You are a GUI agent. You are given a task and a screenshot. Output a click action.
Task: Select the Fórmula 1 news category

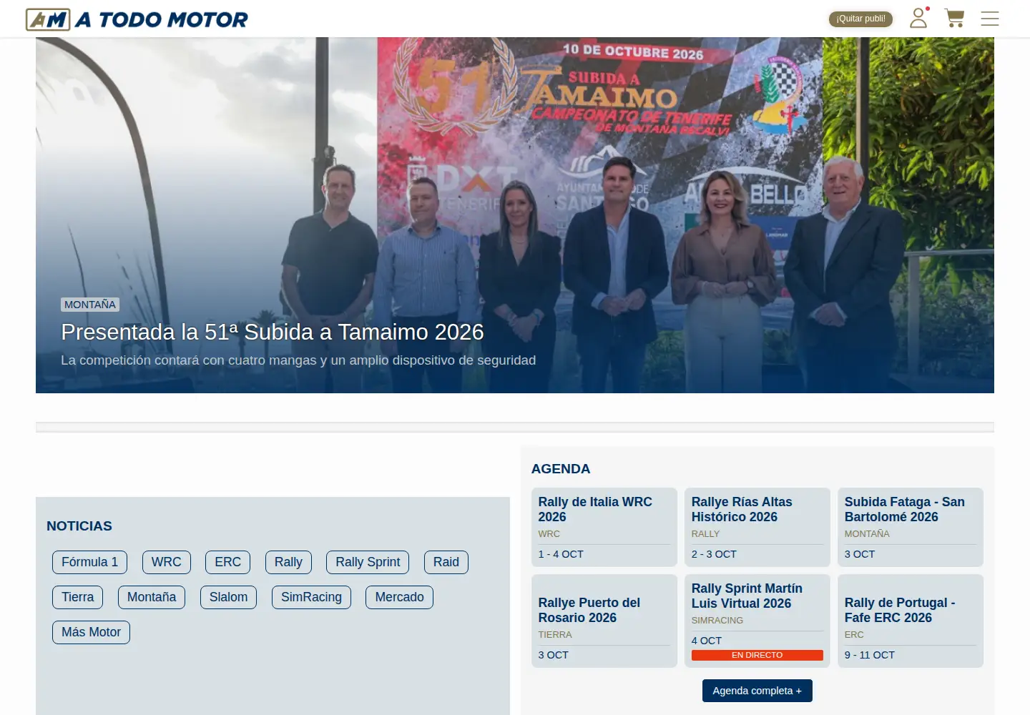[x=90, y=562]
